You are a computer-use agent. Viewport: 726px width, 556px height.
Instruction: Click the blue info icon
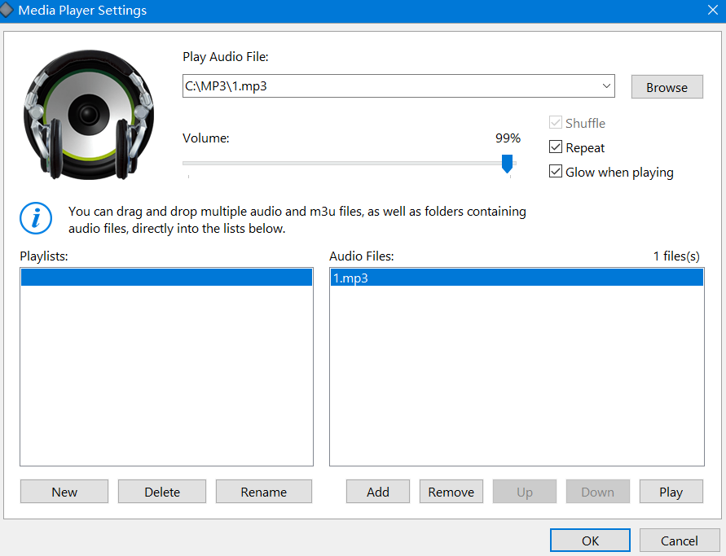36,219
